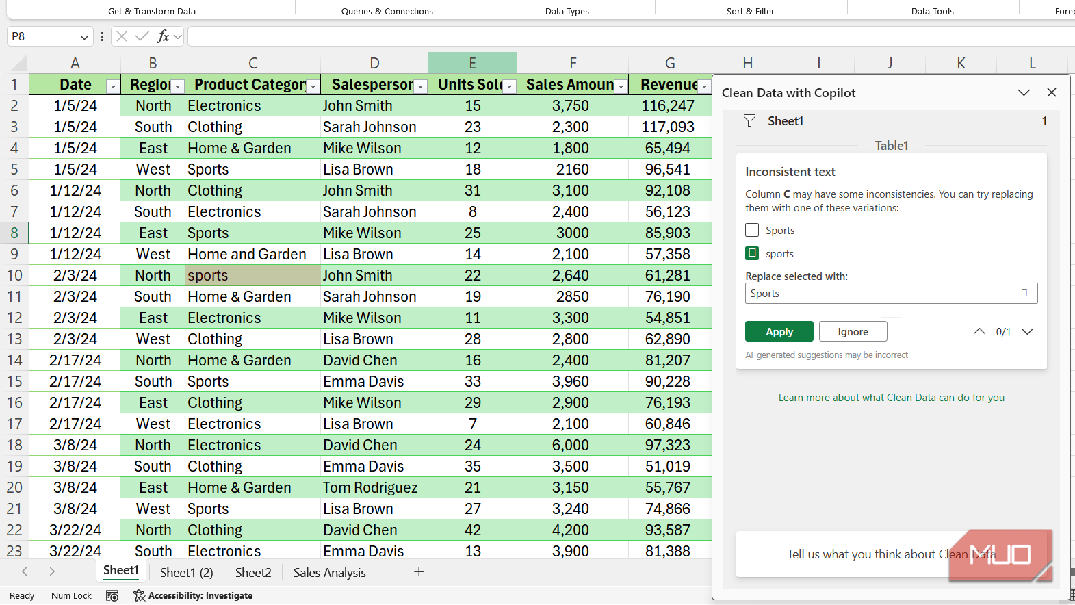Open the macro recording status bar icon
Screen dimensions: 1075x605
tap(113, 595)
